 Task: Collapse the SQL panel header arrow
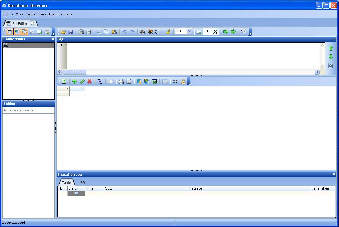pos(334,39)
